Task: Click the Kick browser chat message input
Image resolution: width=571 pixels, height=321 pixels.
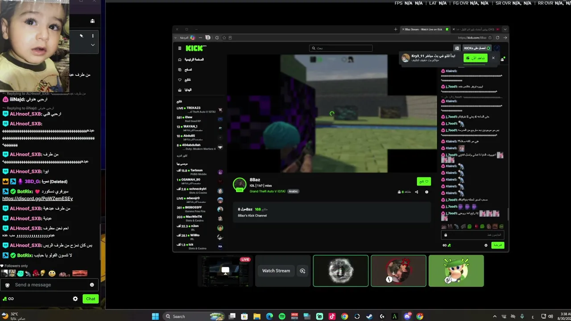Action: tap(473, 235)
